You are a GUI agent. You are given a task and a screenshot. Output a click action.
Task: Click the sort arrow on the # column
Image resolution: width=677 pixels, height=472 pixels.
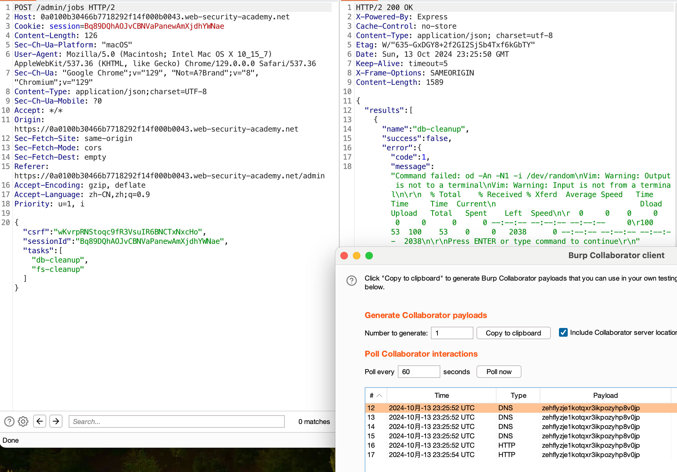coord(379,395)
